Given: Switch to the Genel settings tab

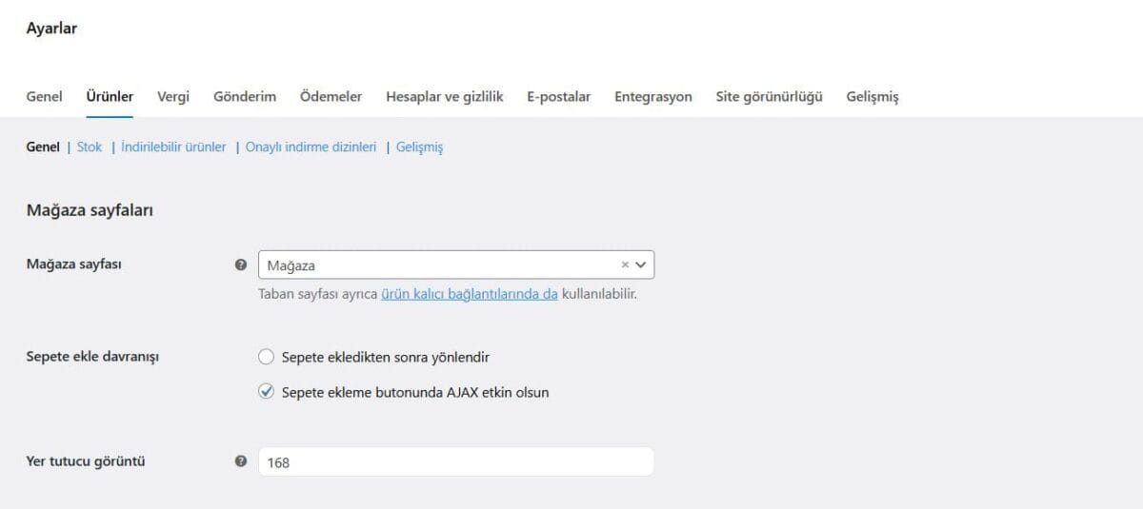Looking at the screenshot, I should (45, 97).
